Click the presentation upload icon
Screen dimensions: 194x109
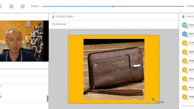pos(53,17)
